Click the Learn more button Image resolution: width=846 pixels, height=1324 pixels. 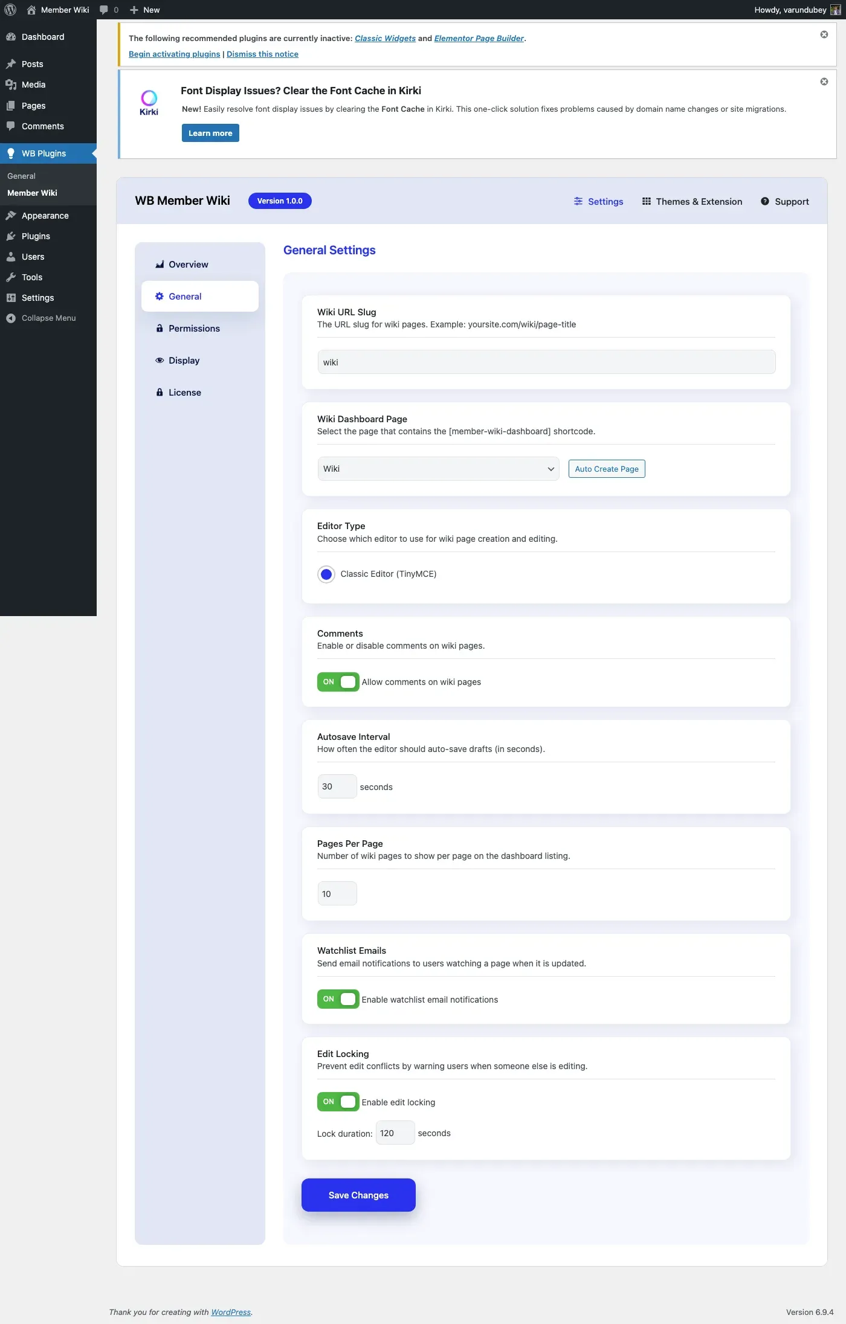pyautogui.click(x=210, y=133)
